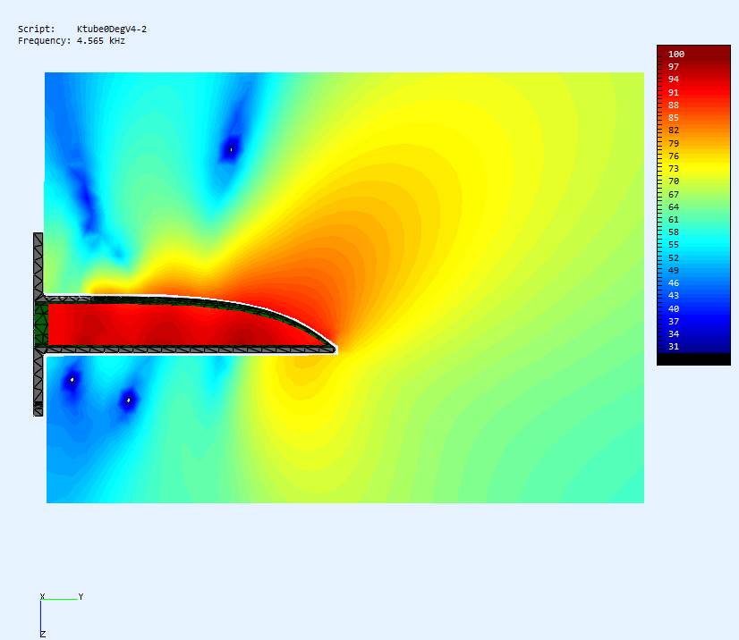Click legend value 67
The width and height of the screenshot is (739, 640).
point(674,195)
